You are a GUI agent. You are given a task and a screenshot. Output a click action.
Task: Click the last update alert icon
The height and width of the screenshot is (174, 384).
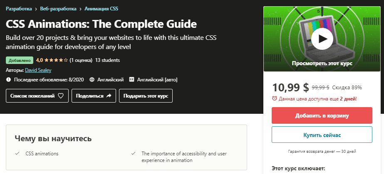[x=9, y=80]
